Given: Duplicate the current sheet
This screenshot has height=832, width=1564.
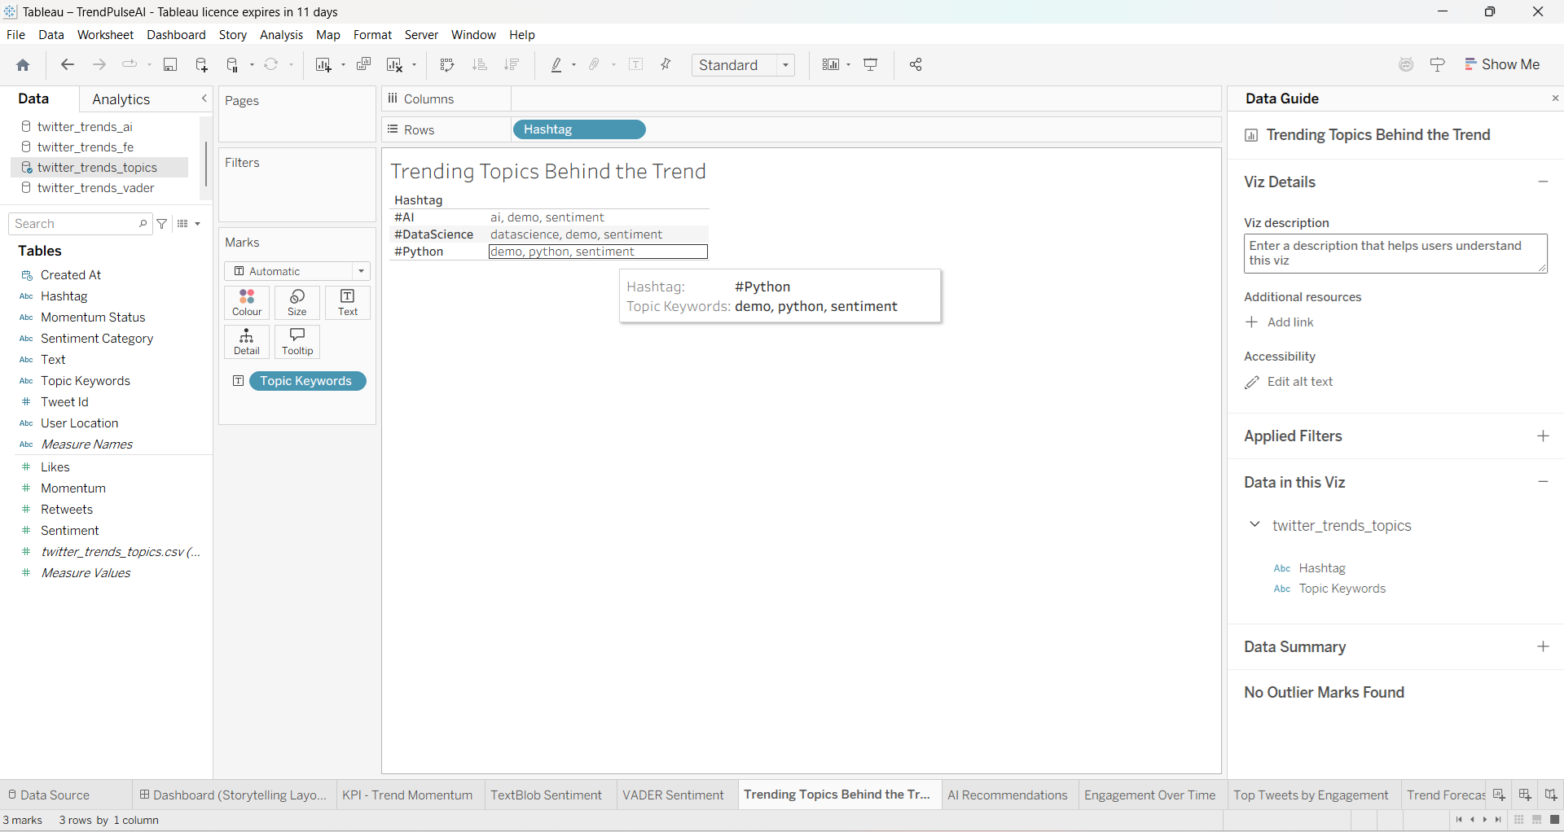Looking at the screenshot, I should point(363,65).
